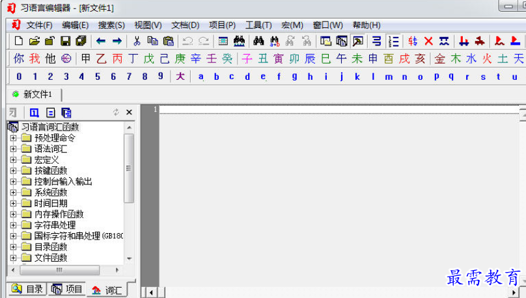
Task: Save all files with the stacked disks icon
Action: pos(81,41)
